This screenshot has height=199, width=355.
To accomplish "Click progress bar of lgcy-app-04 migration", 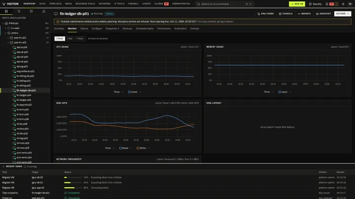I will tap(73, 188).
